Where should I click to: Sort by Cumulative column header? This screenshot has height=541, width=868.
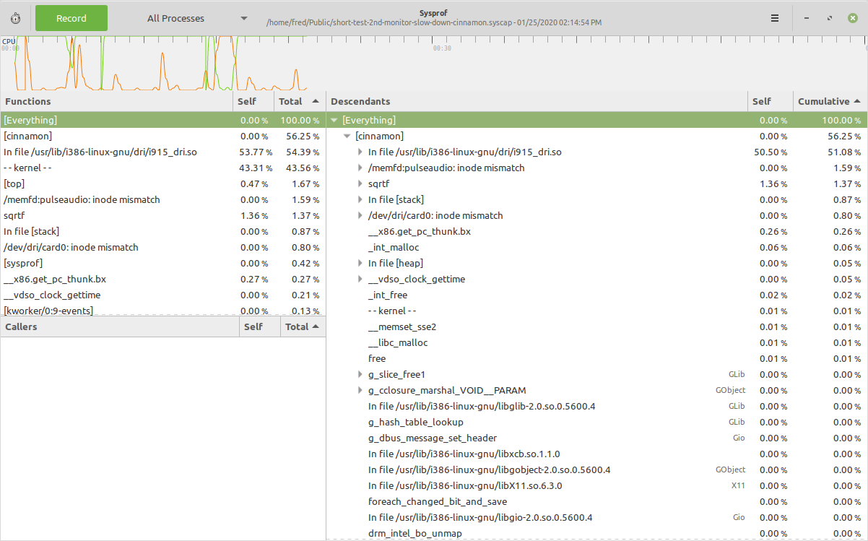[x=830, y=102]
